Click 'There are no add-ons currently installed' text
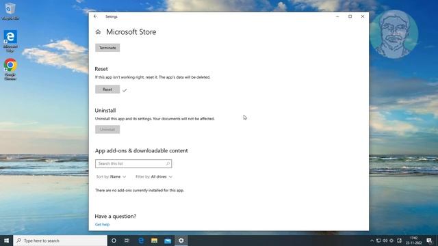Viewport: 438px width, 246px height. pos(140,191)
